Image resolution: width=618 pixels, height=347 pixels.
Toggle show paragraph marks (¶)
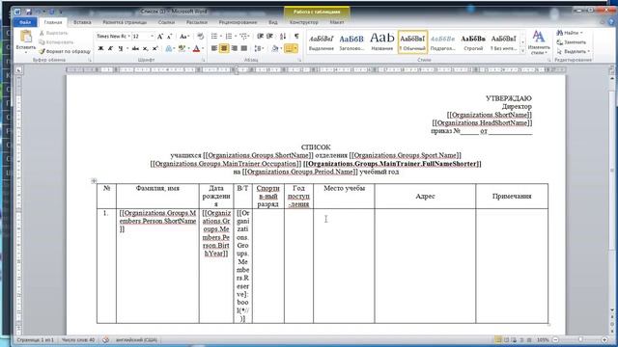(296, 37)
